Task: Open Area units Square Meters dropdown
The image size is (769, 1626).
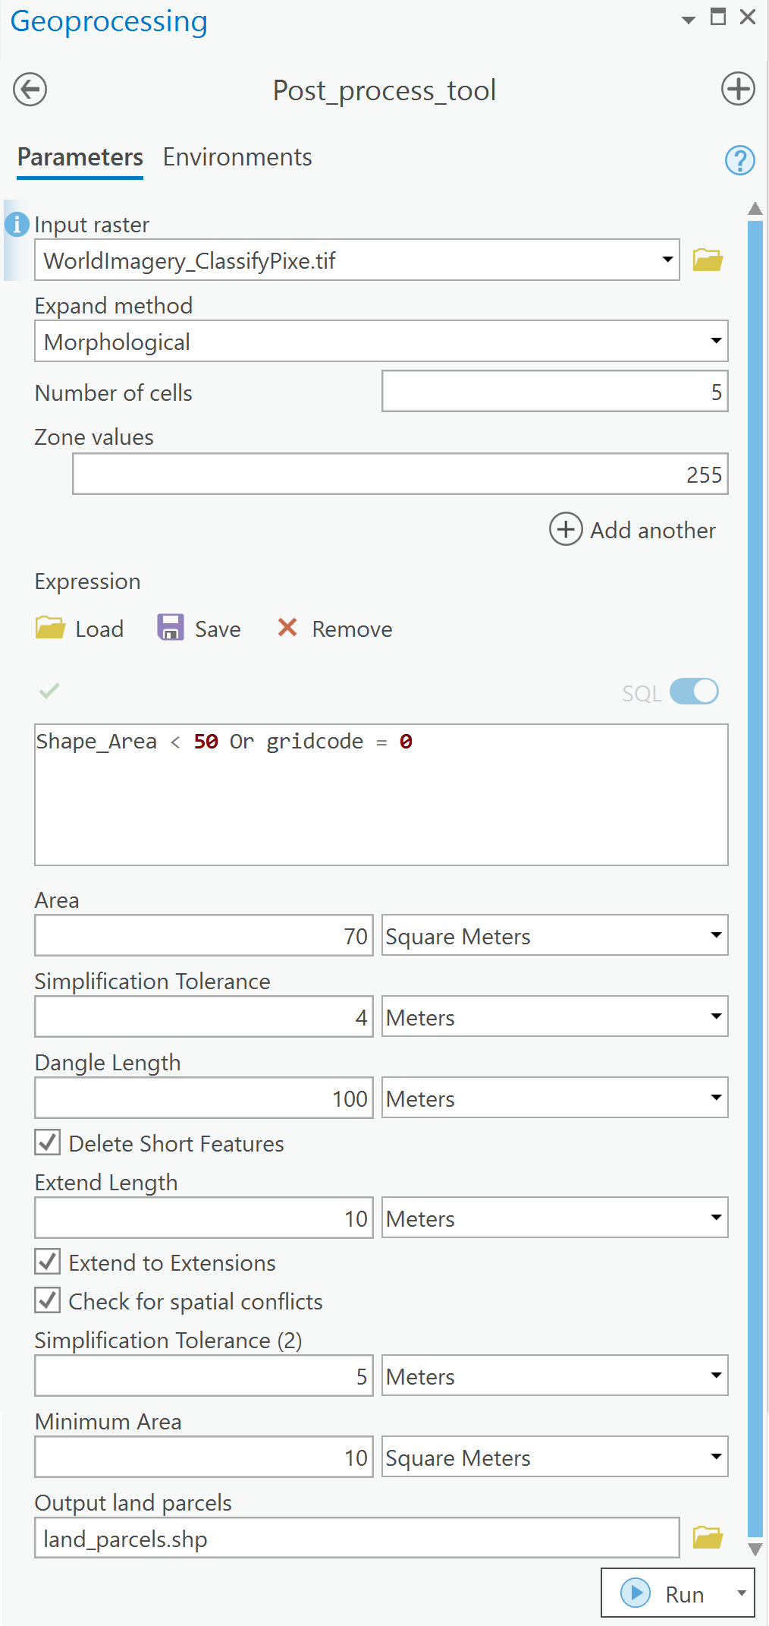Action: [x=554, y=936]
